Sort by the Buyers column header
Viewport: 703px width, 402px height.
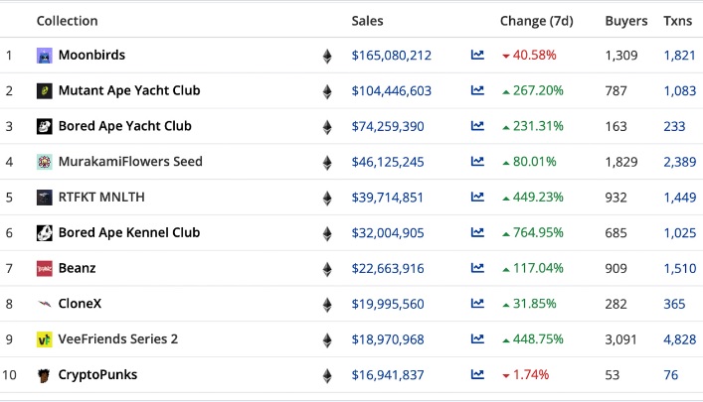pyautogui.click(x=626, y=21)
